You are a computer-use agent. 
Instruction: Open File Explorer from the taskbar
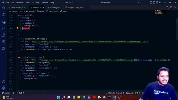click(79, 97)
